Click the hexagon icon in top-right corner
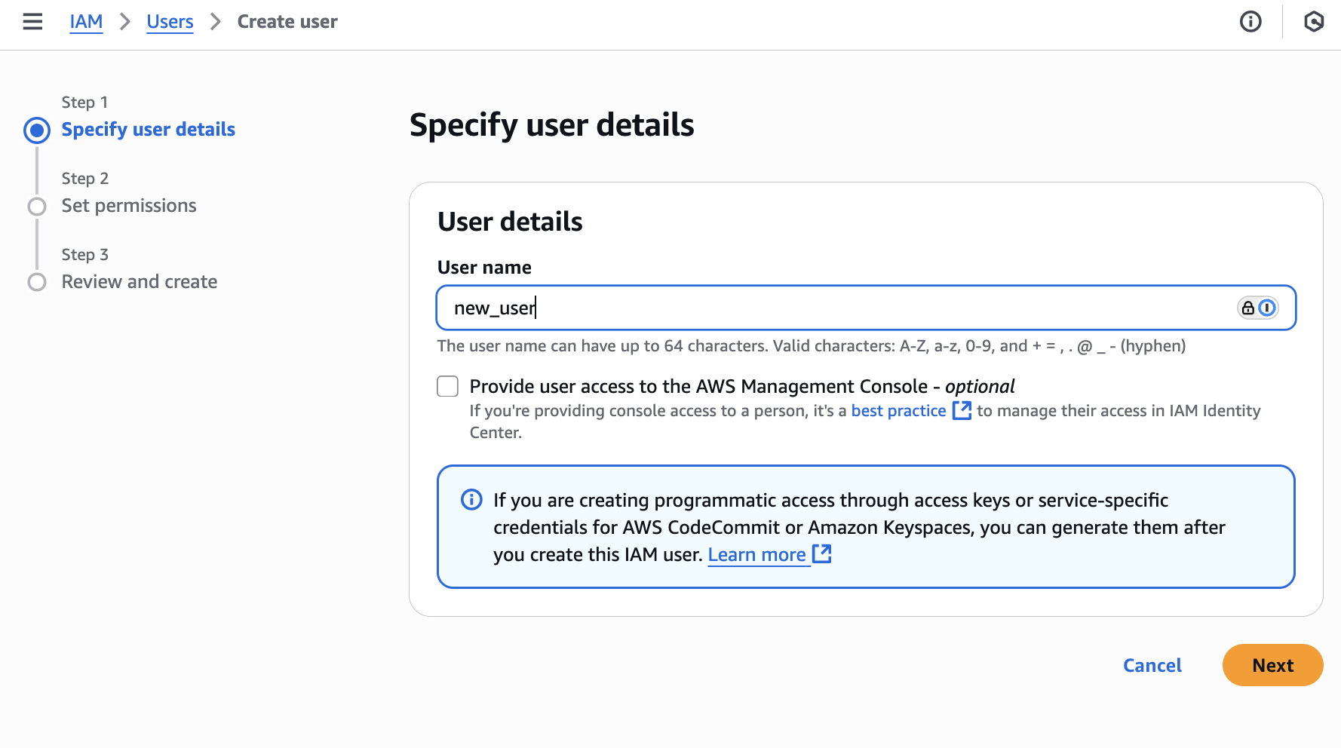The image size is (1341, 748). tap(1314, 22)
